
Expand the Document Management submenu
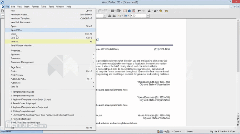tap(50, 62)
